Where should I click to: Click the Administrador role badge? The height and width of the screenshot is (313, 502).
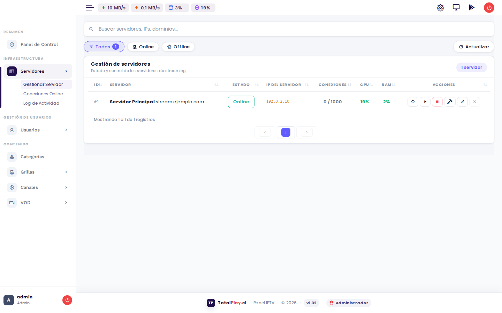click(x=349, y=303)
